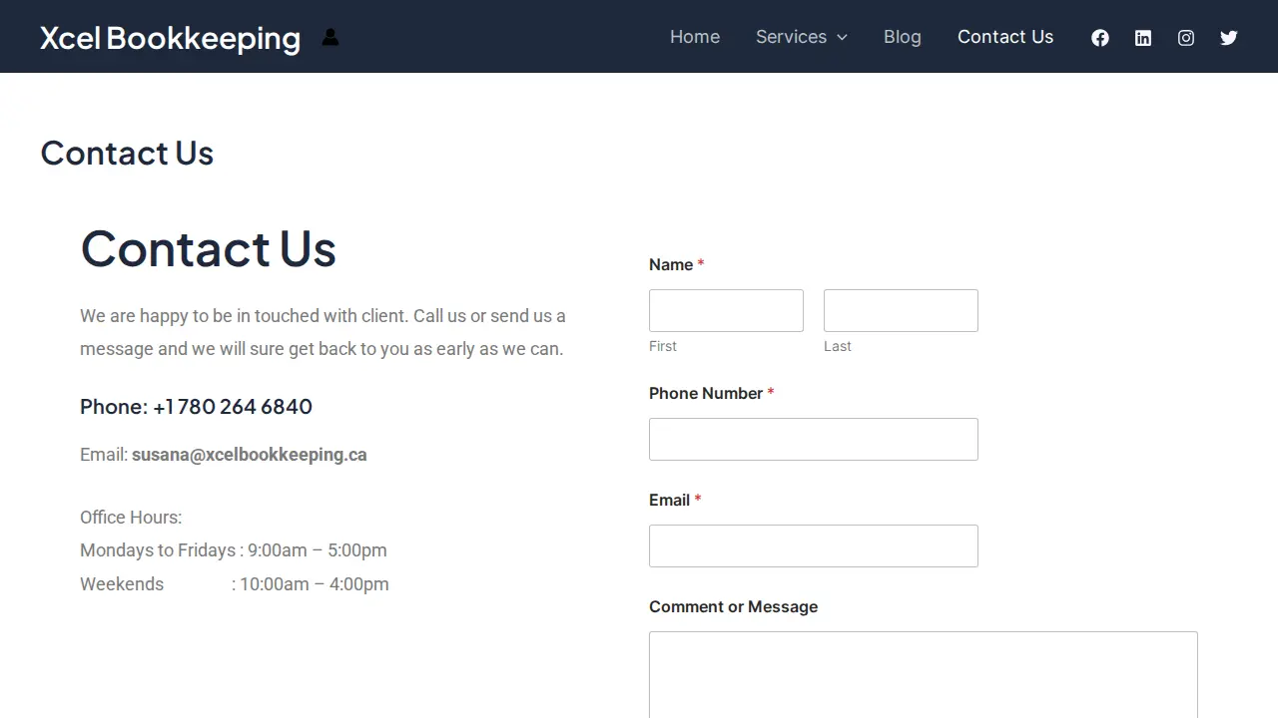Click the Office Hours: label
The height and width of the screenshot is (718, 1278).
[x=131, y=518]
